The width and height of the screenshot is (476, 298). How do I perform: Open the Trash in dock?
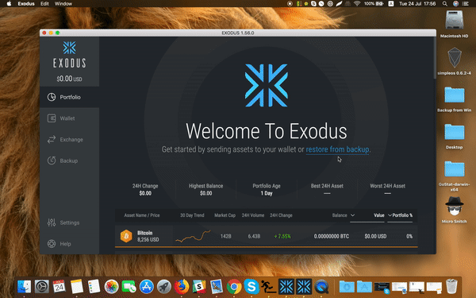(451, 286)
